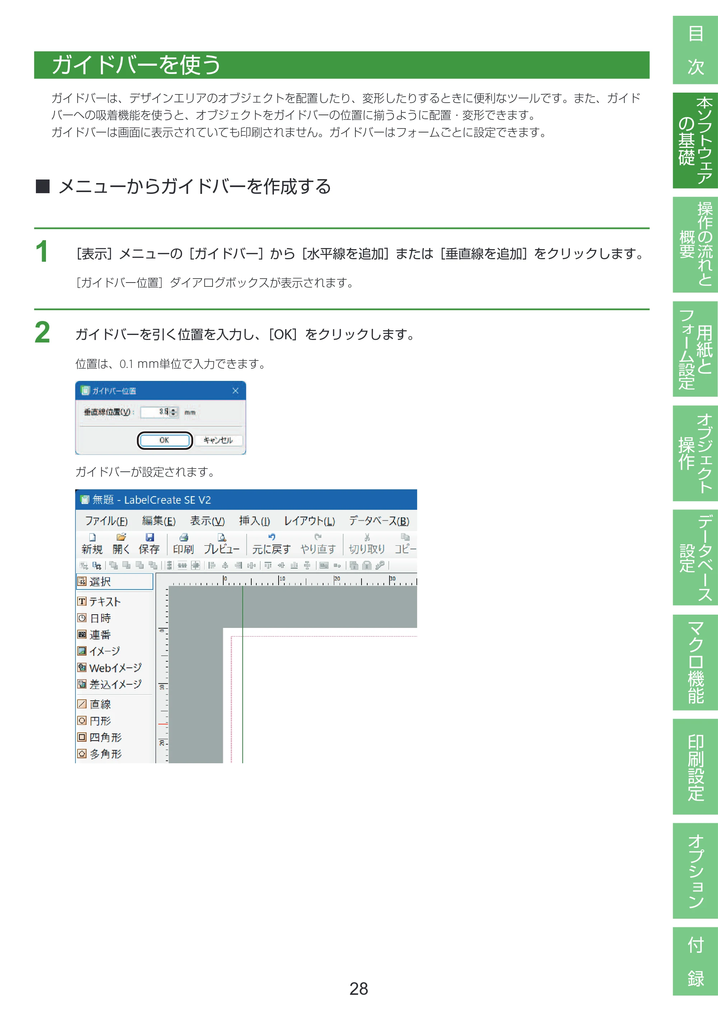Go to the マクロ機能 side tab
The width and height of the screenshot is (718, 1016).
tap(695, 662)
